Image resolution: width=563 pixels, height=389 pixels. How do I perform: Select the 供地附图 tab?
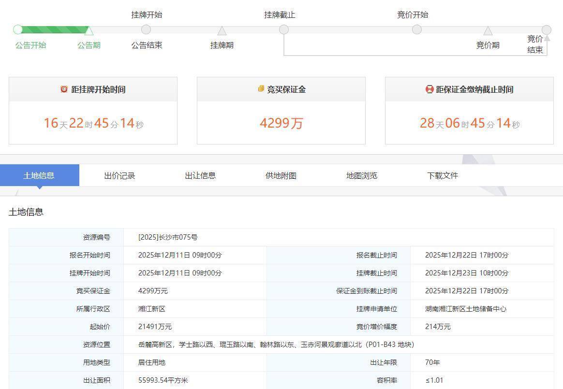[281, 175]
